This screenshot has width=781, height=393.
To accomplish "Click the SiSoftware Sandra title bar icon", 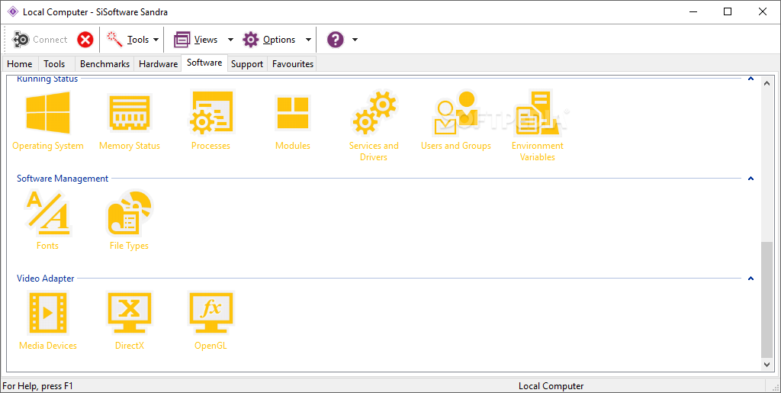I will click(12, 12).
